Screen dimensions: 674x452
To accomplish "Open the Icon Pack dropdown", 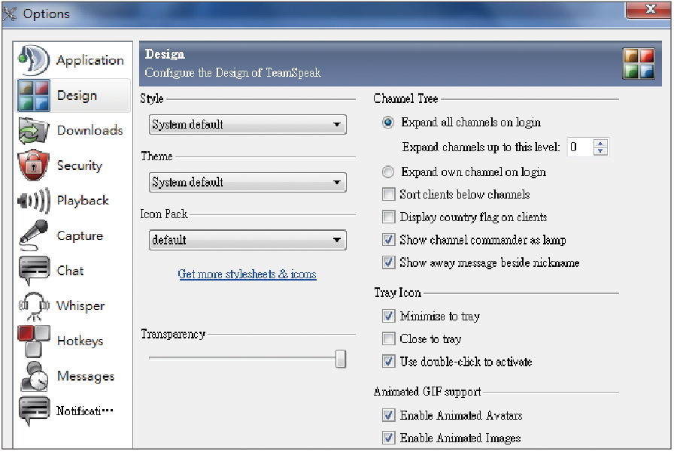I will tap(247, 241).
